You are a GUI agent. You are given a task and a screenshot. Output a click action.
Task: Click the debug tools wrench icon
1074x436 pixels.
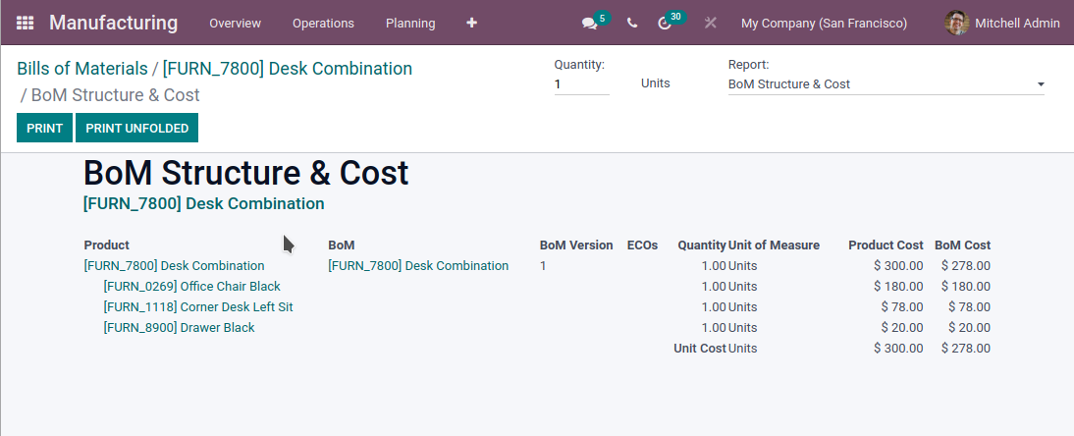pos(711,23)
